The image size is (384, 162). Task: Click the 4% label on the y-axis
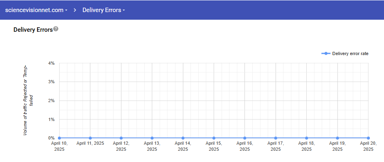click(x=51, y=63)
